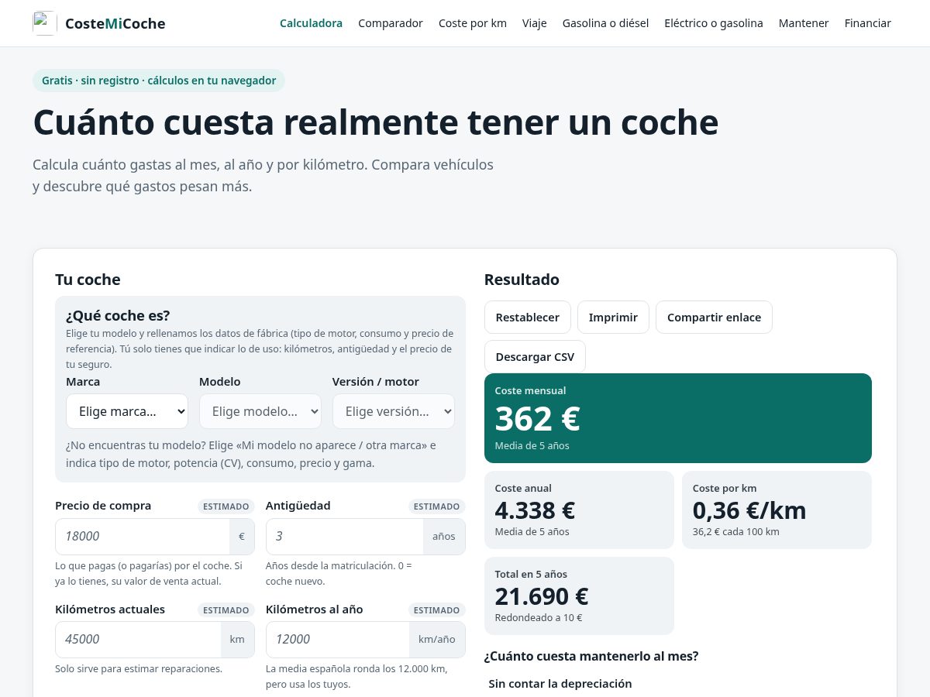
Task: Click the Resultado heading
Action: click(522, 280)
